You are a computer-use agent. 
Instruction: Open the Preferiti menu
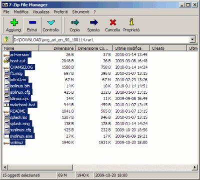click(60, 12)
